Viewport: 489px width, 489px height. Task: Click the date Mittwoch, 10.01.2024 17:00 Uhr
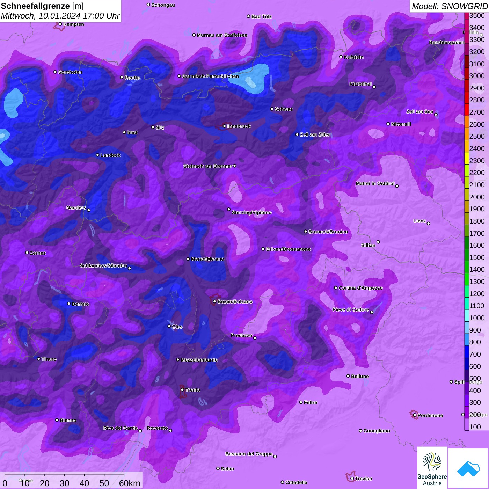(60, 16)
